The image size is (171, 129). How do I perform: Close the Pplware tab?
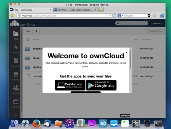pyautogui.click(x=95, y=10)
